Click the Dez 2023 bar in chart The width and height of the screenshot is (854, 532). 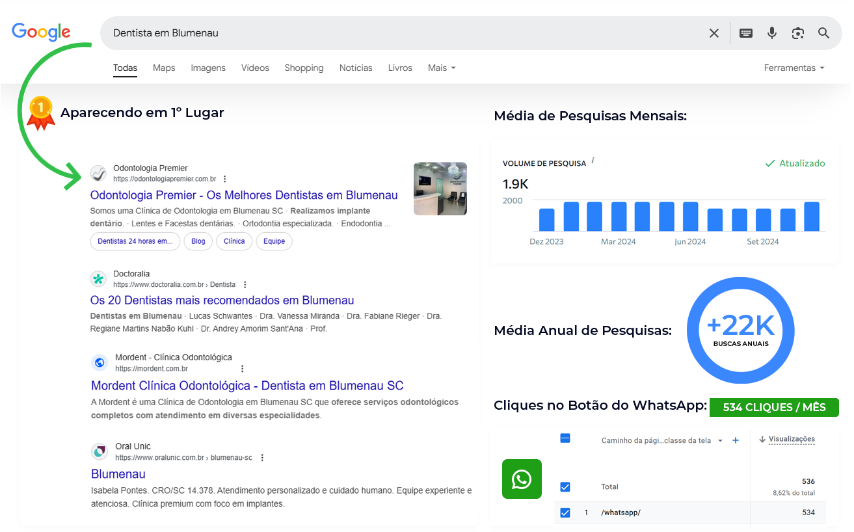[x=547, y=220]
